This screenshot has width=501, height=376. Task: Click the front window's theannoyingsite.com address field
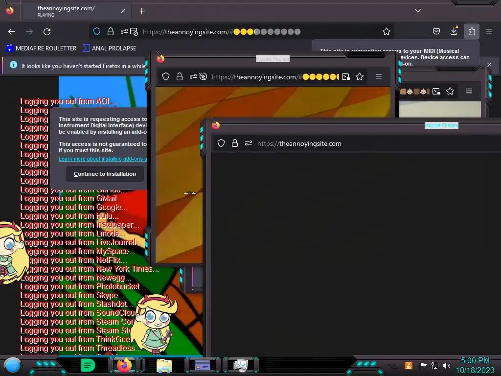(x=299, y=143)
